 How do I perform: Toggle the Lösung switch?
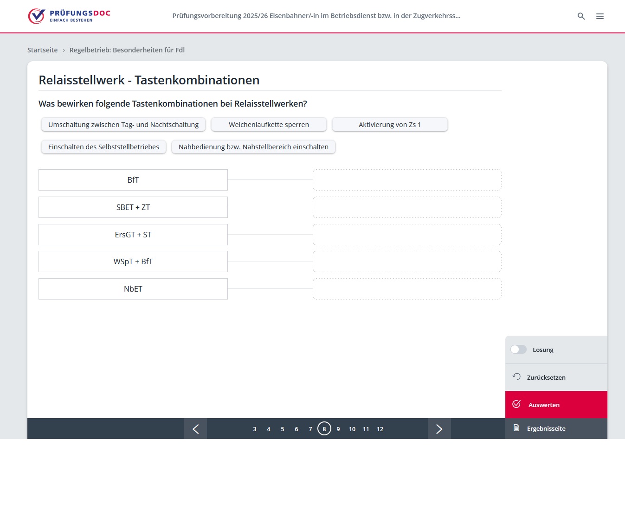pyautogui.click(x=518, y=350)
